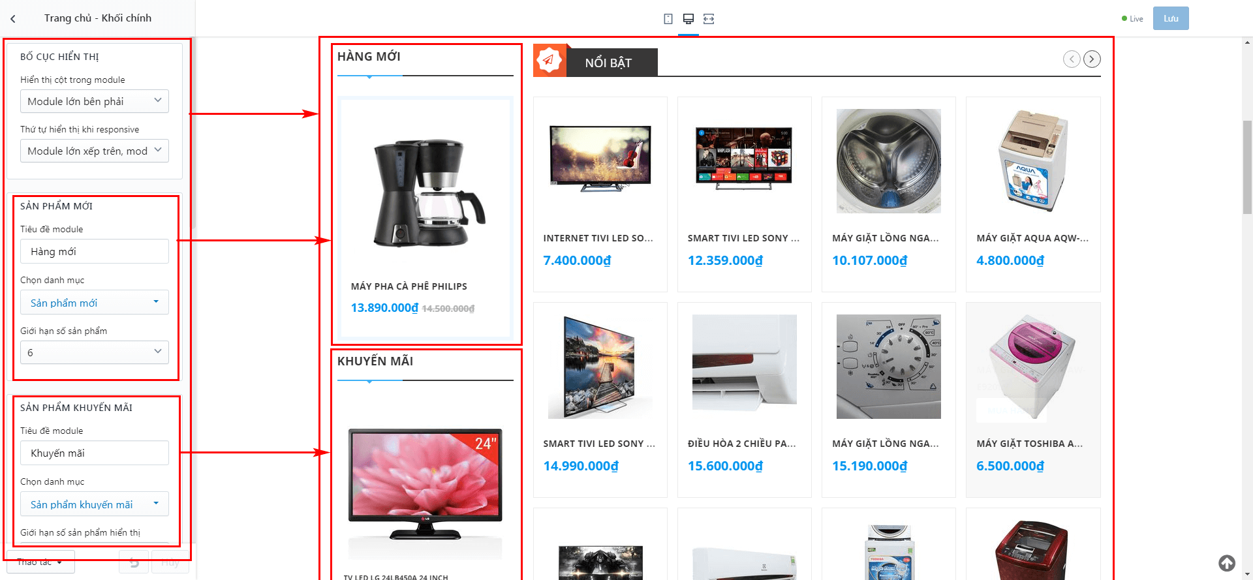The image size is (1253, 580).
Task: Click the 'Bố cục hiển thị' section title
Action: click(59, 57)
